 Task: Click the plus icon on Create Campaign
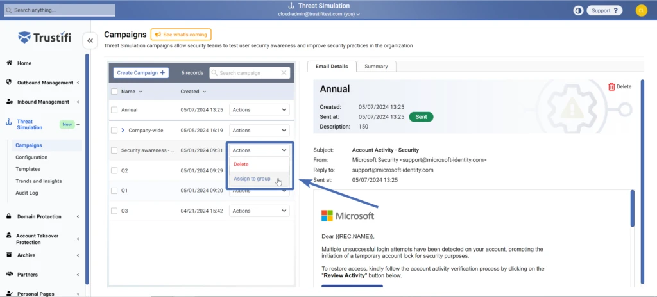162,73
